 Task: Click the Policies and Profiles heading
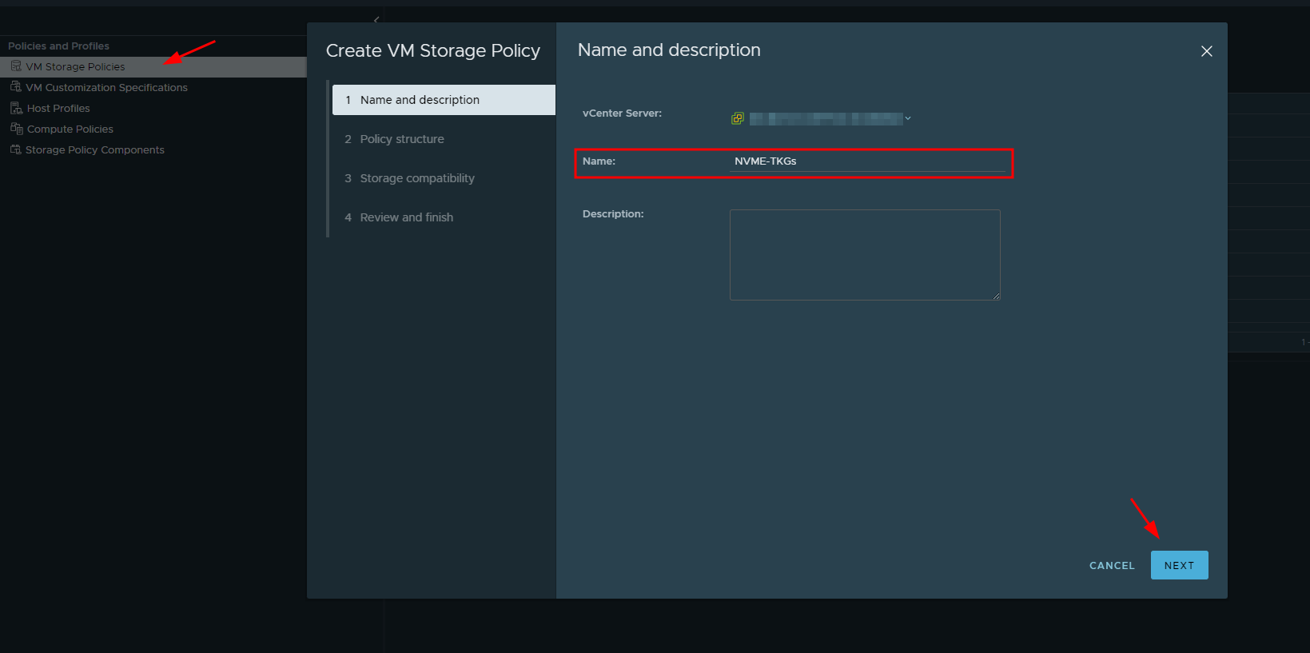[58, 46]
